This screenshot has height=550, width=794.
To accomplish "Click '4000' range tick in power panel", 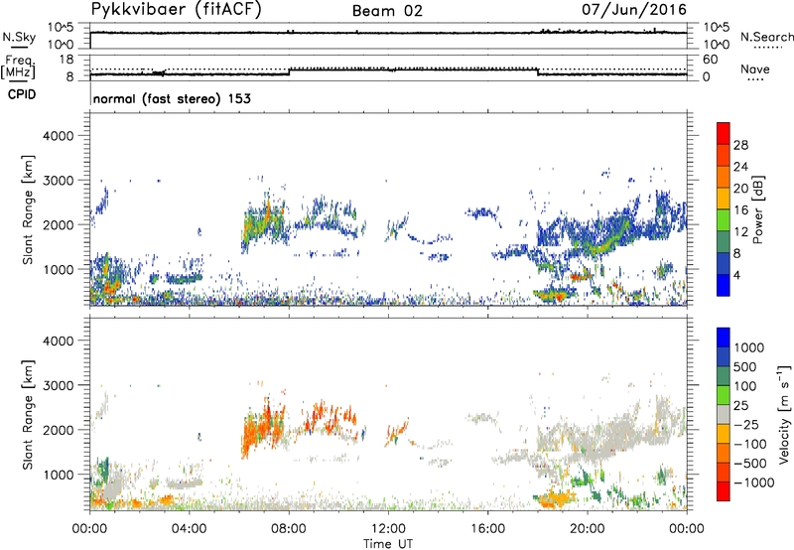I will pos(59,136).
